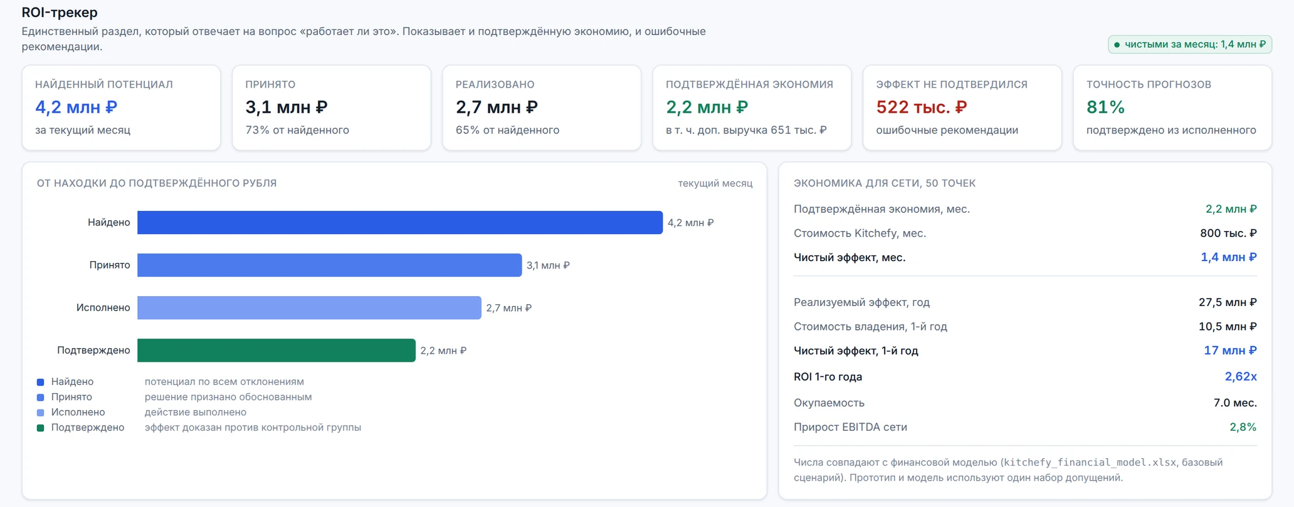Click the light blue «Исполнено» bar
Image resolution: width=1294 pixels, height=507 pixels.
[x=309, y=308]
